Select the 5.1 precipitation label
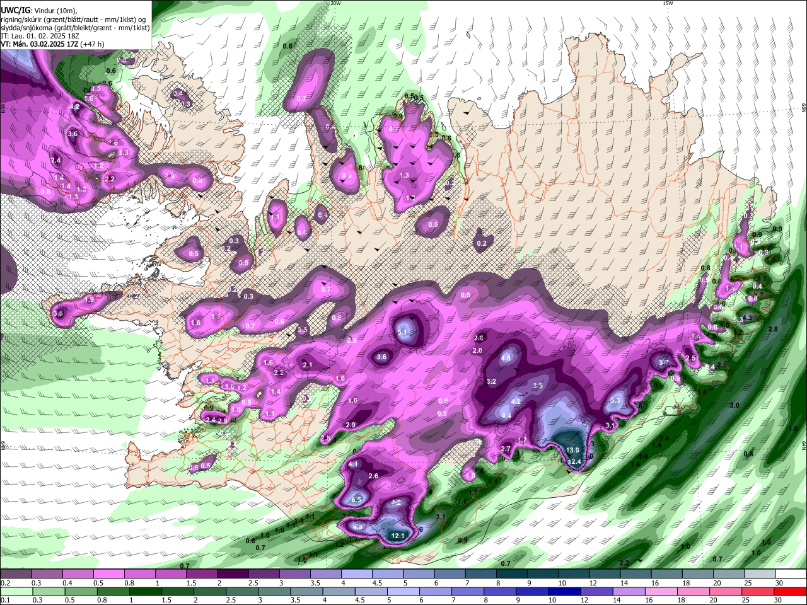 point(403,332)
